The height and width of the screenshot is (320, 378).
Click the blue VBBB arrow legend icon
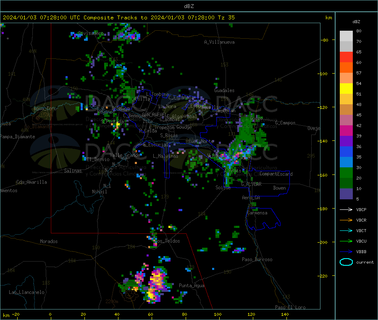coord(346,252)
